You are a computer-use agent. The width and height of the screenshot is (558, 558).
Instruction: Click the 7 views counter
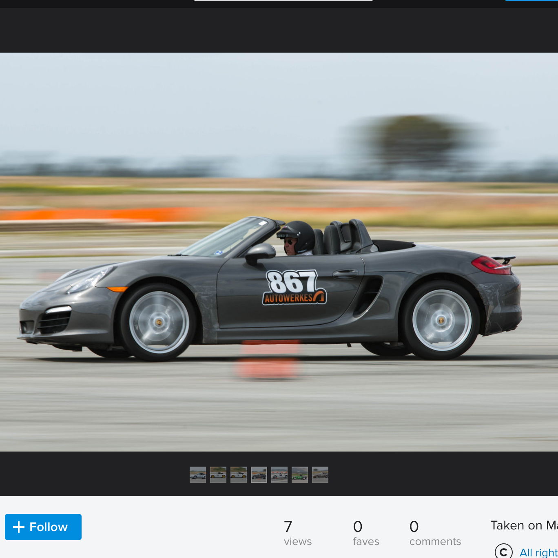click(297, 533)
